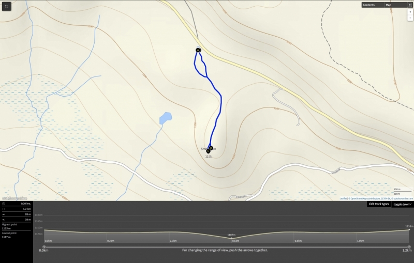Toggle fullscreen map with expand icon

pyautogui.click(x=410, y=5)
